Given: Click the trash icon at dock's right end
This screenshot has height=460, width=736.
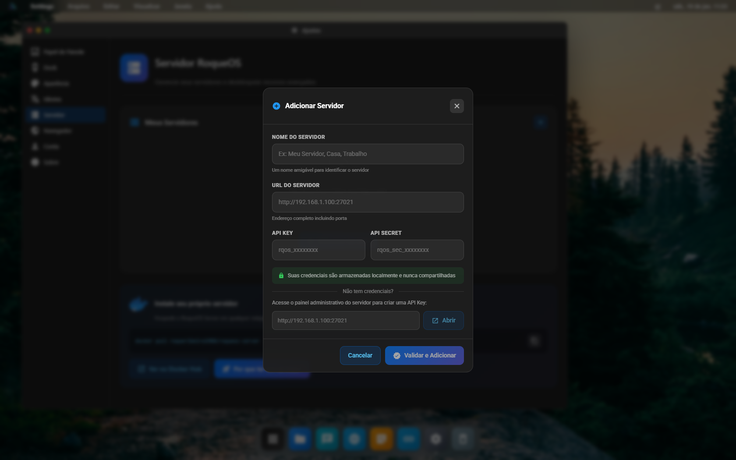Looking at the screenshot, I should [x=463, y=439].
